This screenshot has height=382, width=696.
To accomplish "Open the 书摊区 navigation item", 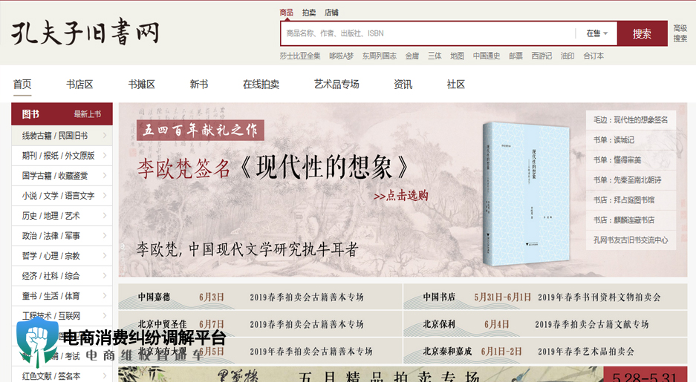I will coord(142,85).
